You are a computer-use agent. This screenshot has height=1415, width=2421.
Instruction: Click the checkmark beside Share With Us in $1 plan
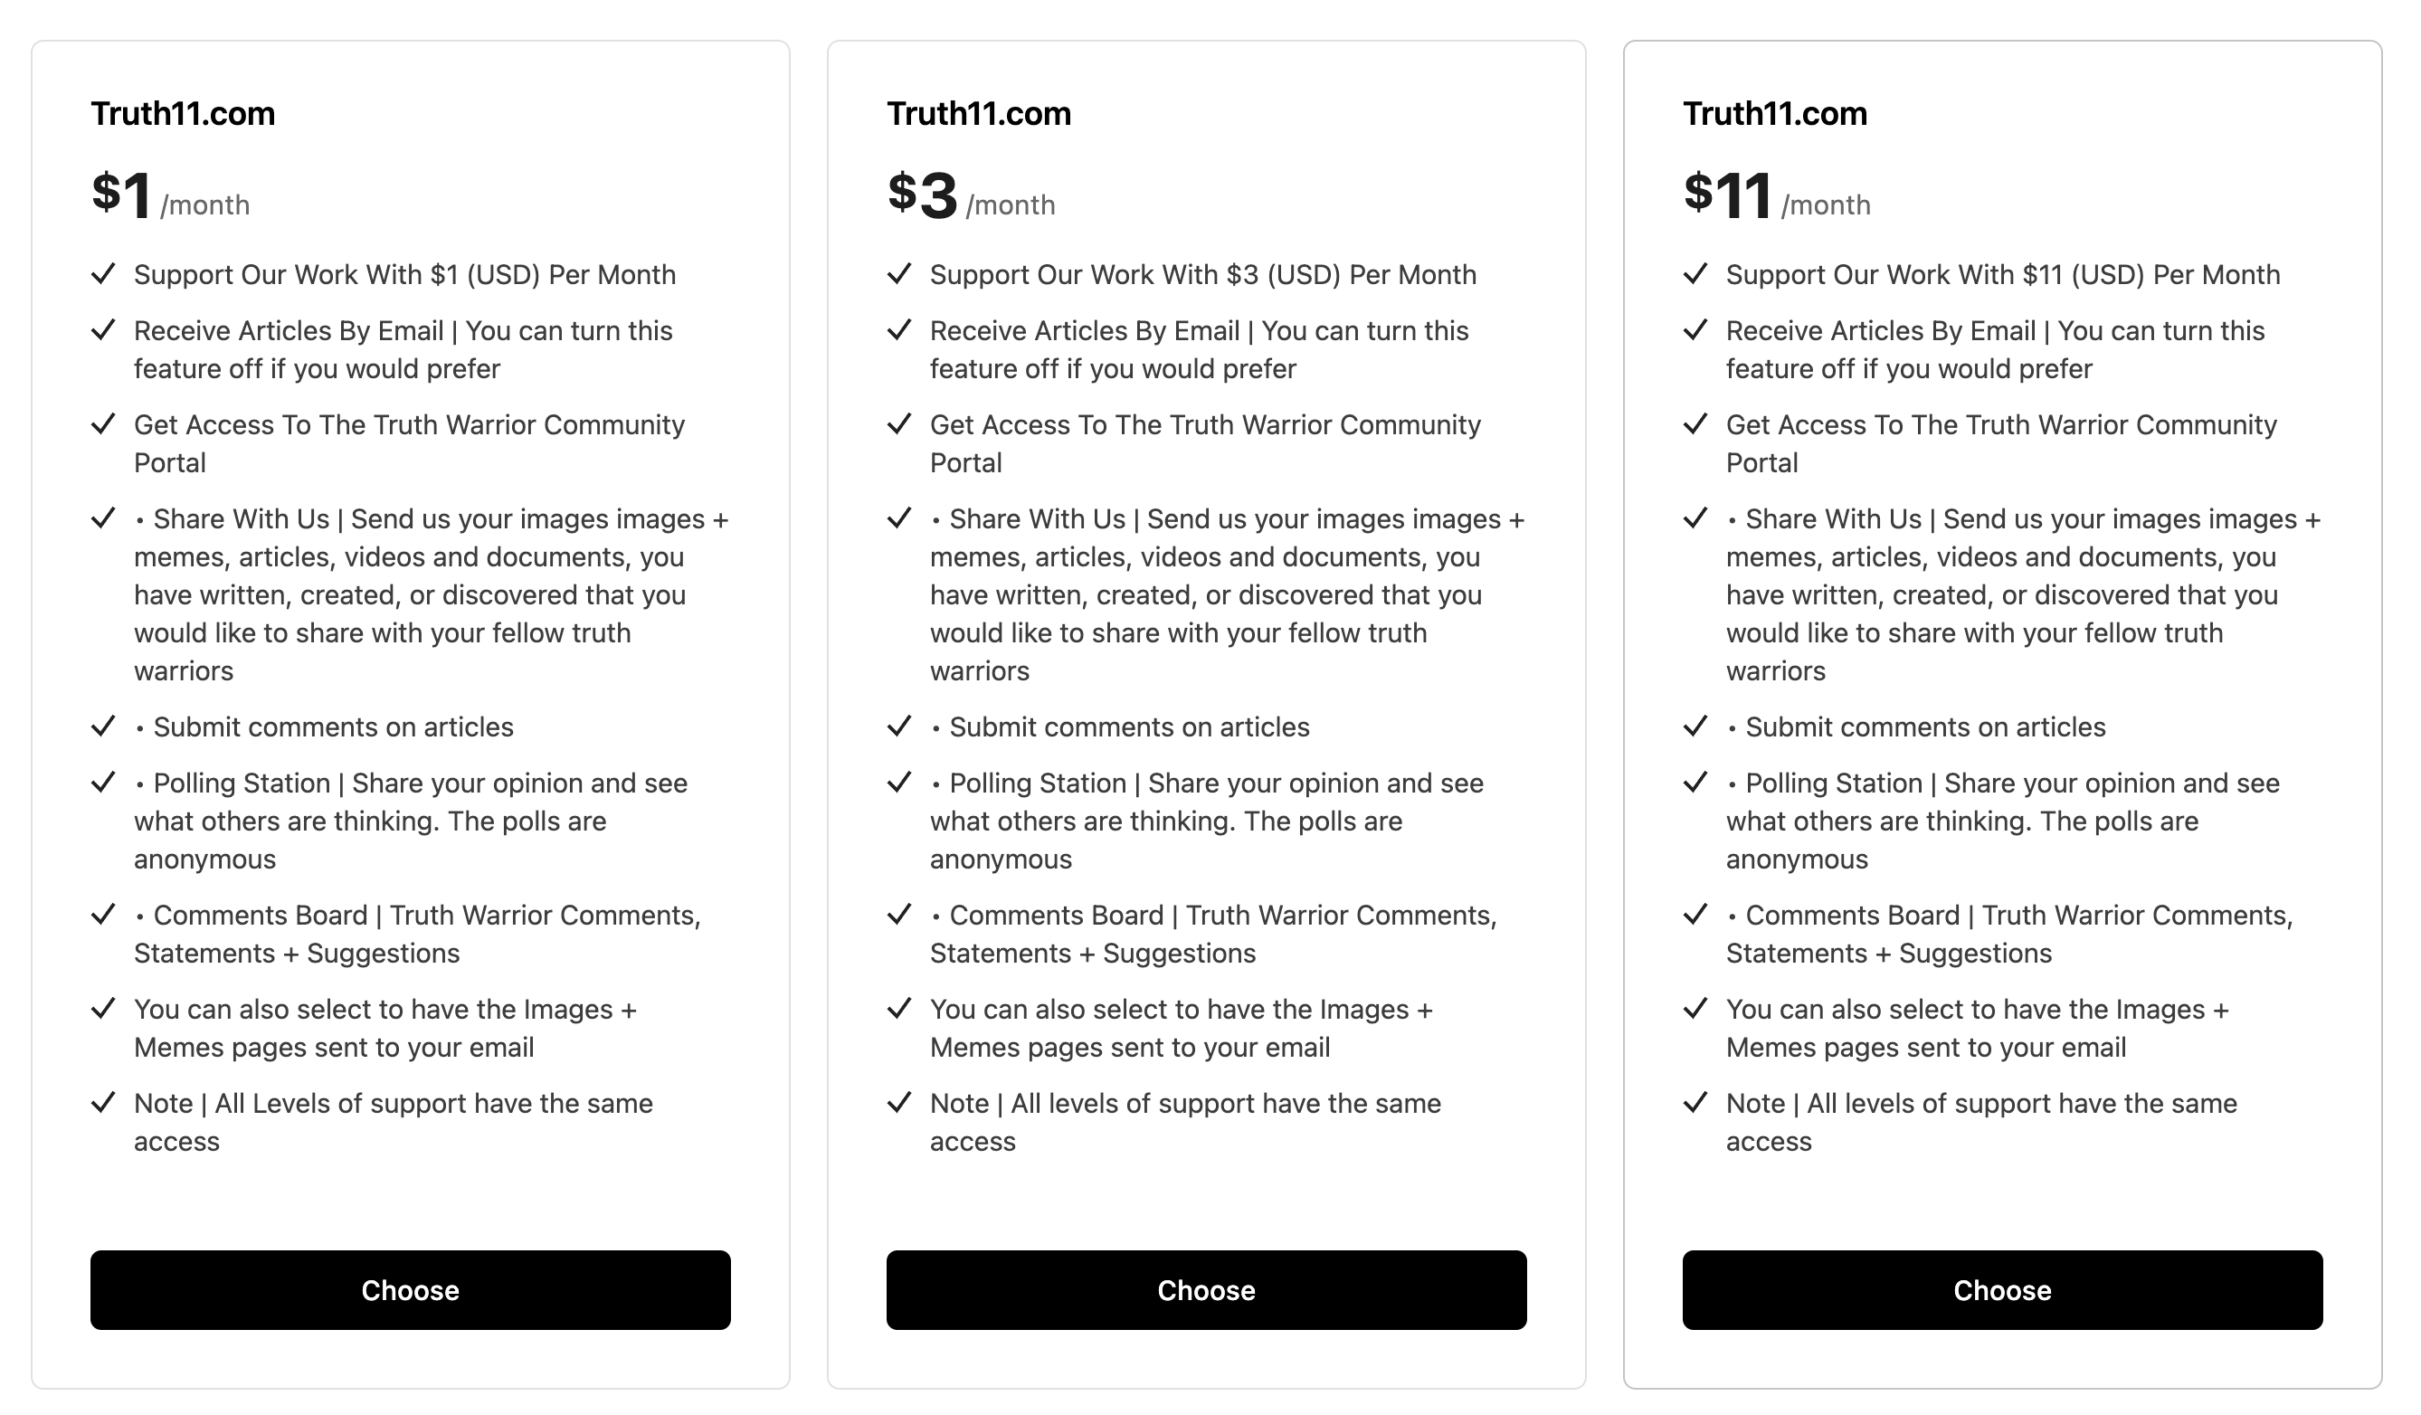[106, 519]
